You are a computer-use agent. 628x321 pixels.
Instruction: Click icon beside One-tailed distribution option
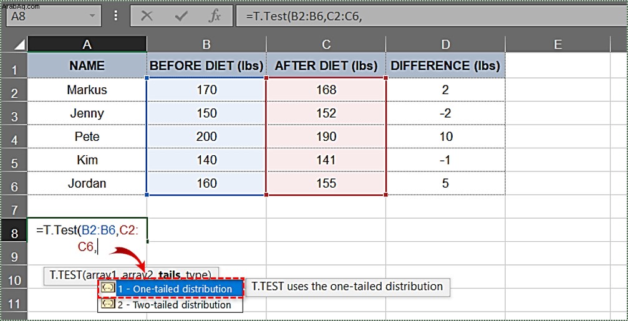coord(108,288)
